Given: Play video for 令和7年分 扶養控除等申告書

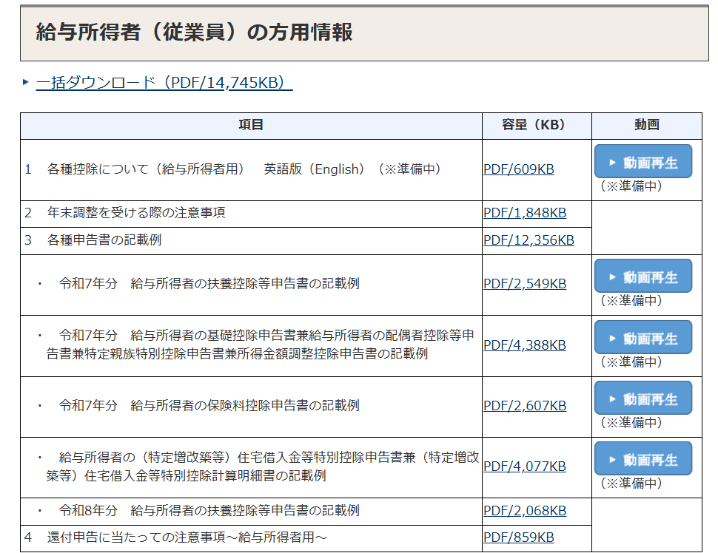Looking at the screenshot, I should pos(643,276).
